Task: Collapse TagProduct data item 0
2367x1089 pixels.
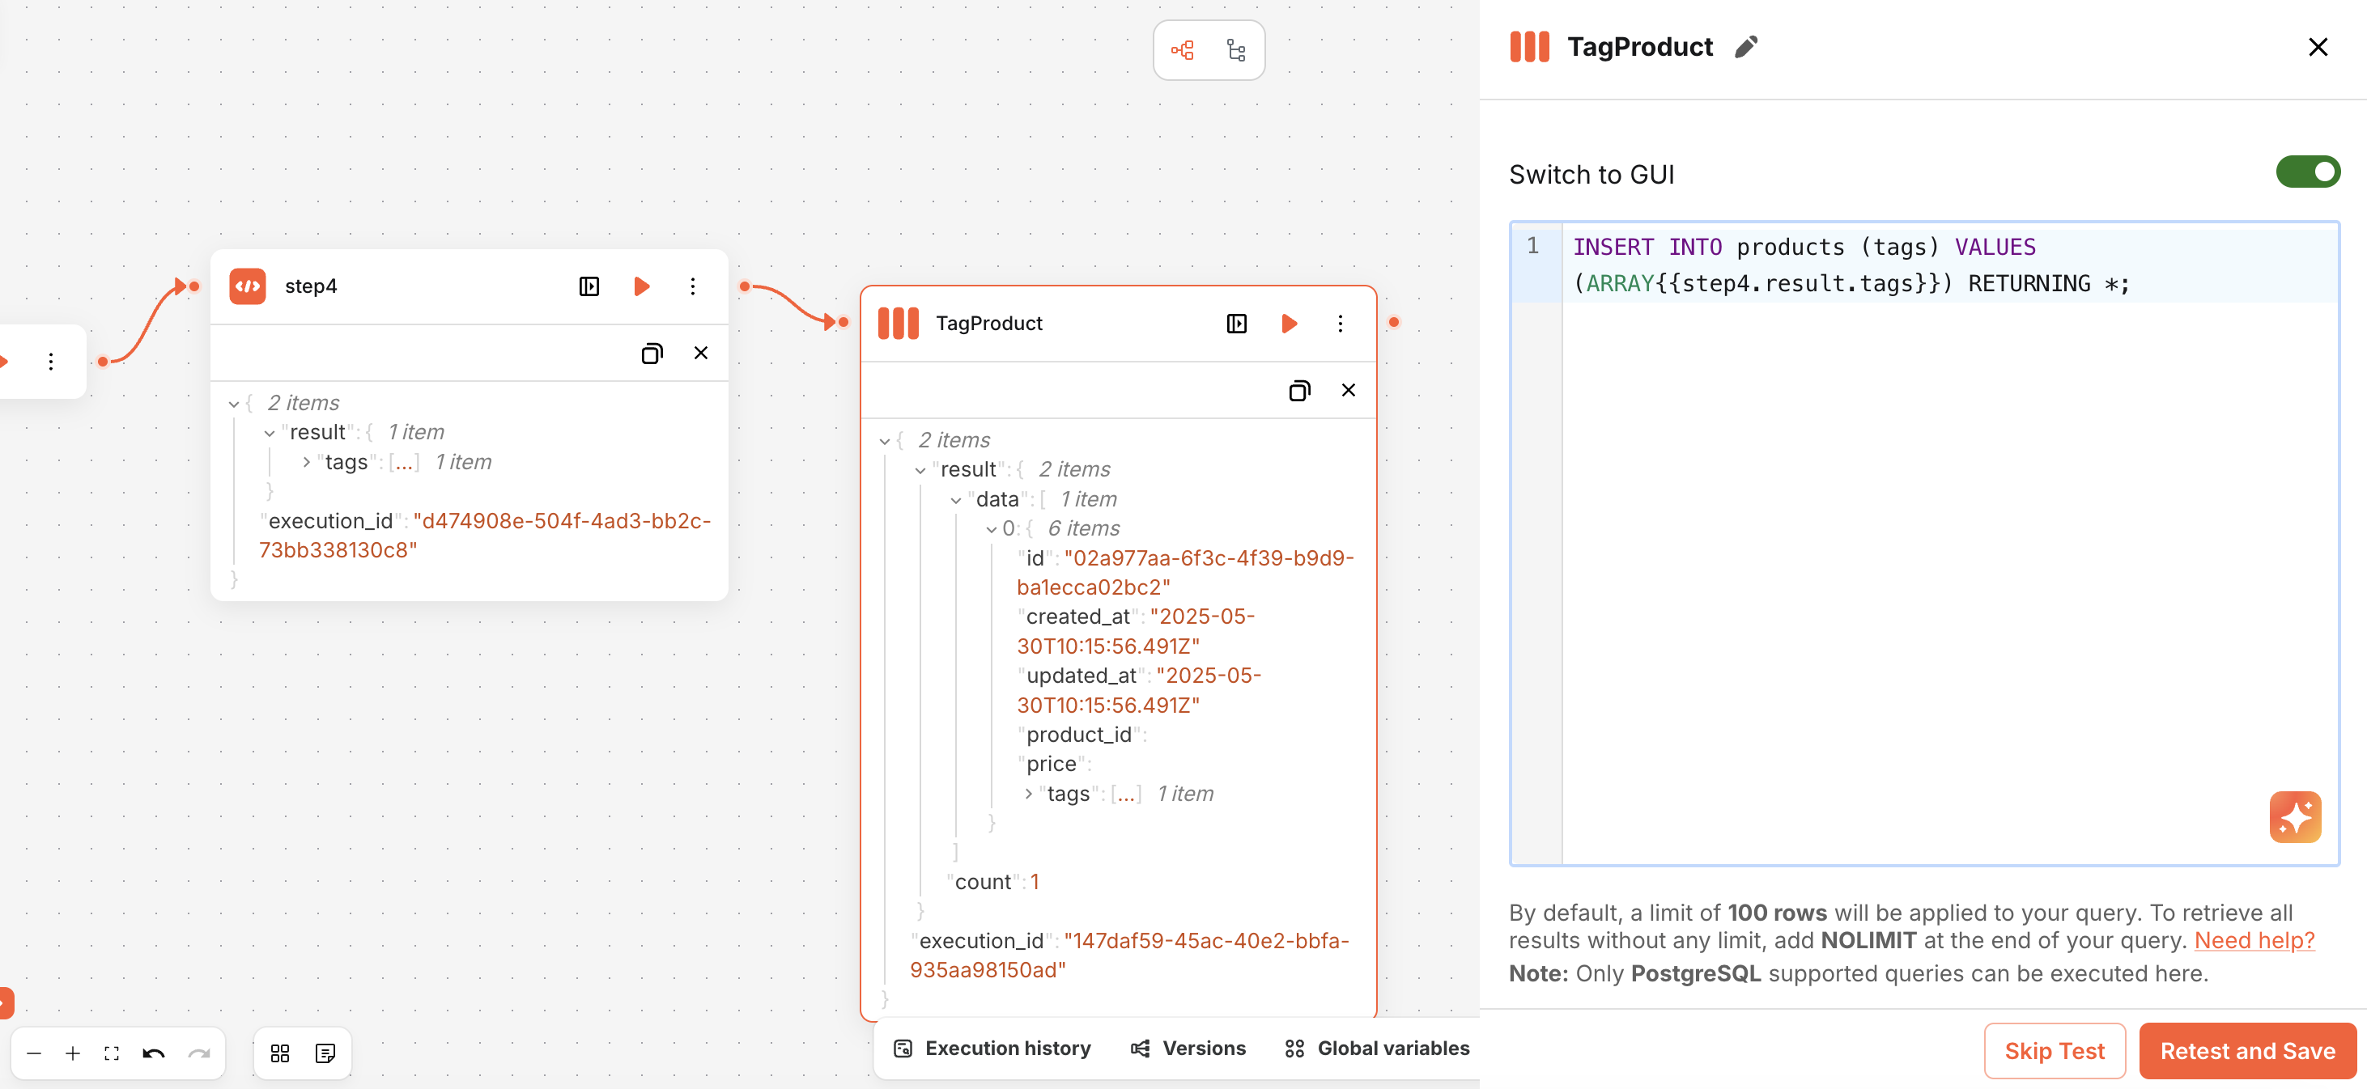Action: (991, 530)
